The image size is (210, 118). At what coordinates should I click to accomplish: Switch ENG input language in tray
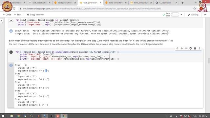click(x=195, y=116)
